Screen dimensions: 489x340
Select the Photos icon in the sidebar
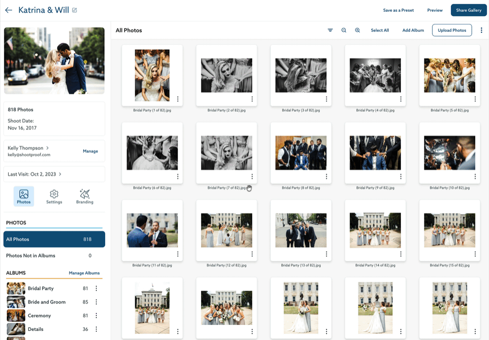(x=23, y=196)
